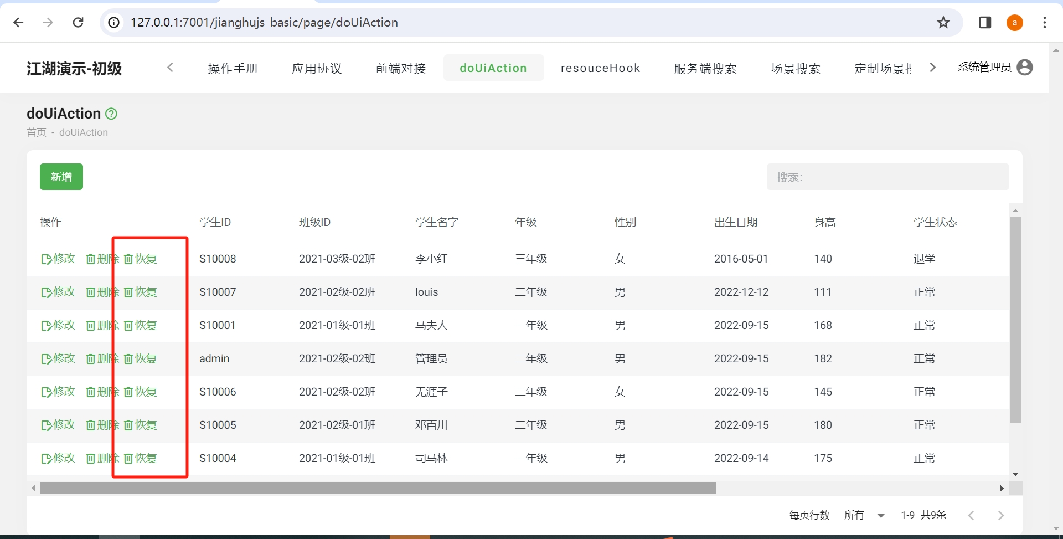Click the browser reload icon
The width and height of the screenshot is (1063, 539).
(79, 22)
